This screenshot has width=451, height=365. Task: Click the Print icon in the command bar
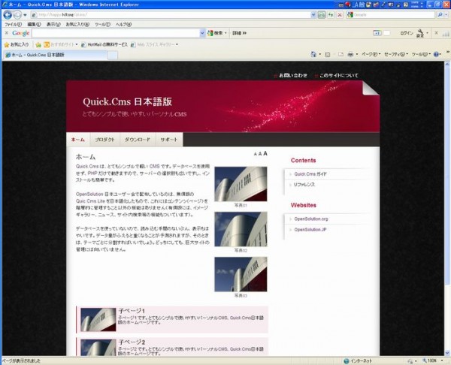click(x=351, y=55)
